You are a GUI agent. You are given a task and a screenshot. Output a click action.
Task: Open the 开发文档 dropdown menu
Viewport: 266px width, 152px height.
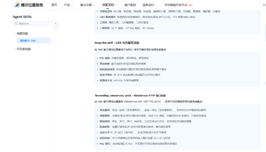click(109, 5)
